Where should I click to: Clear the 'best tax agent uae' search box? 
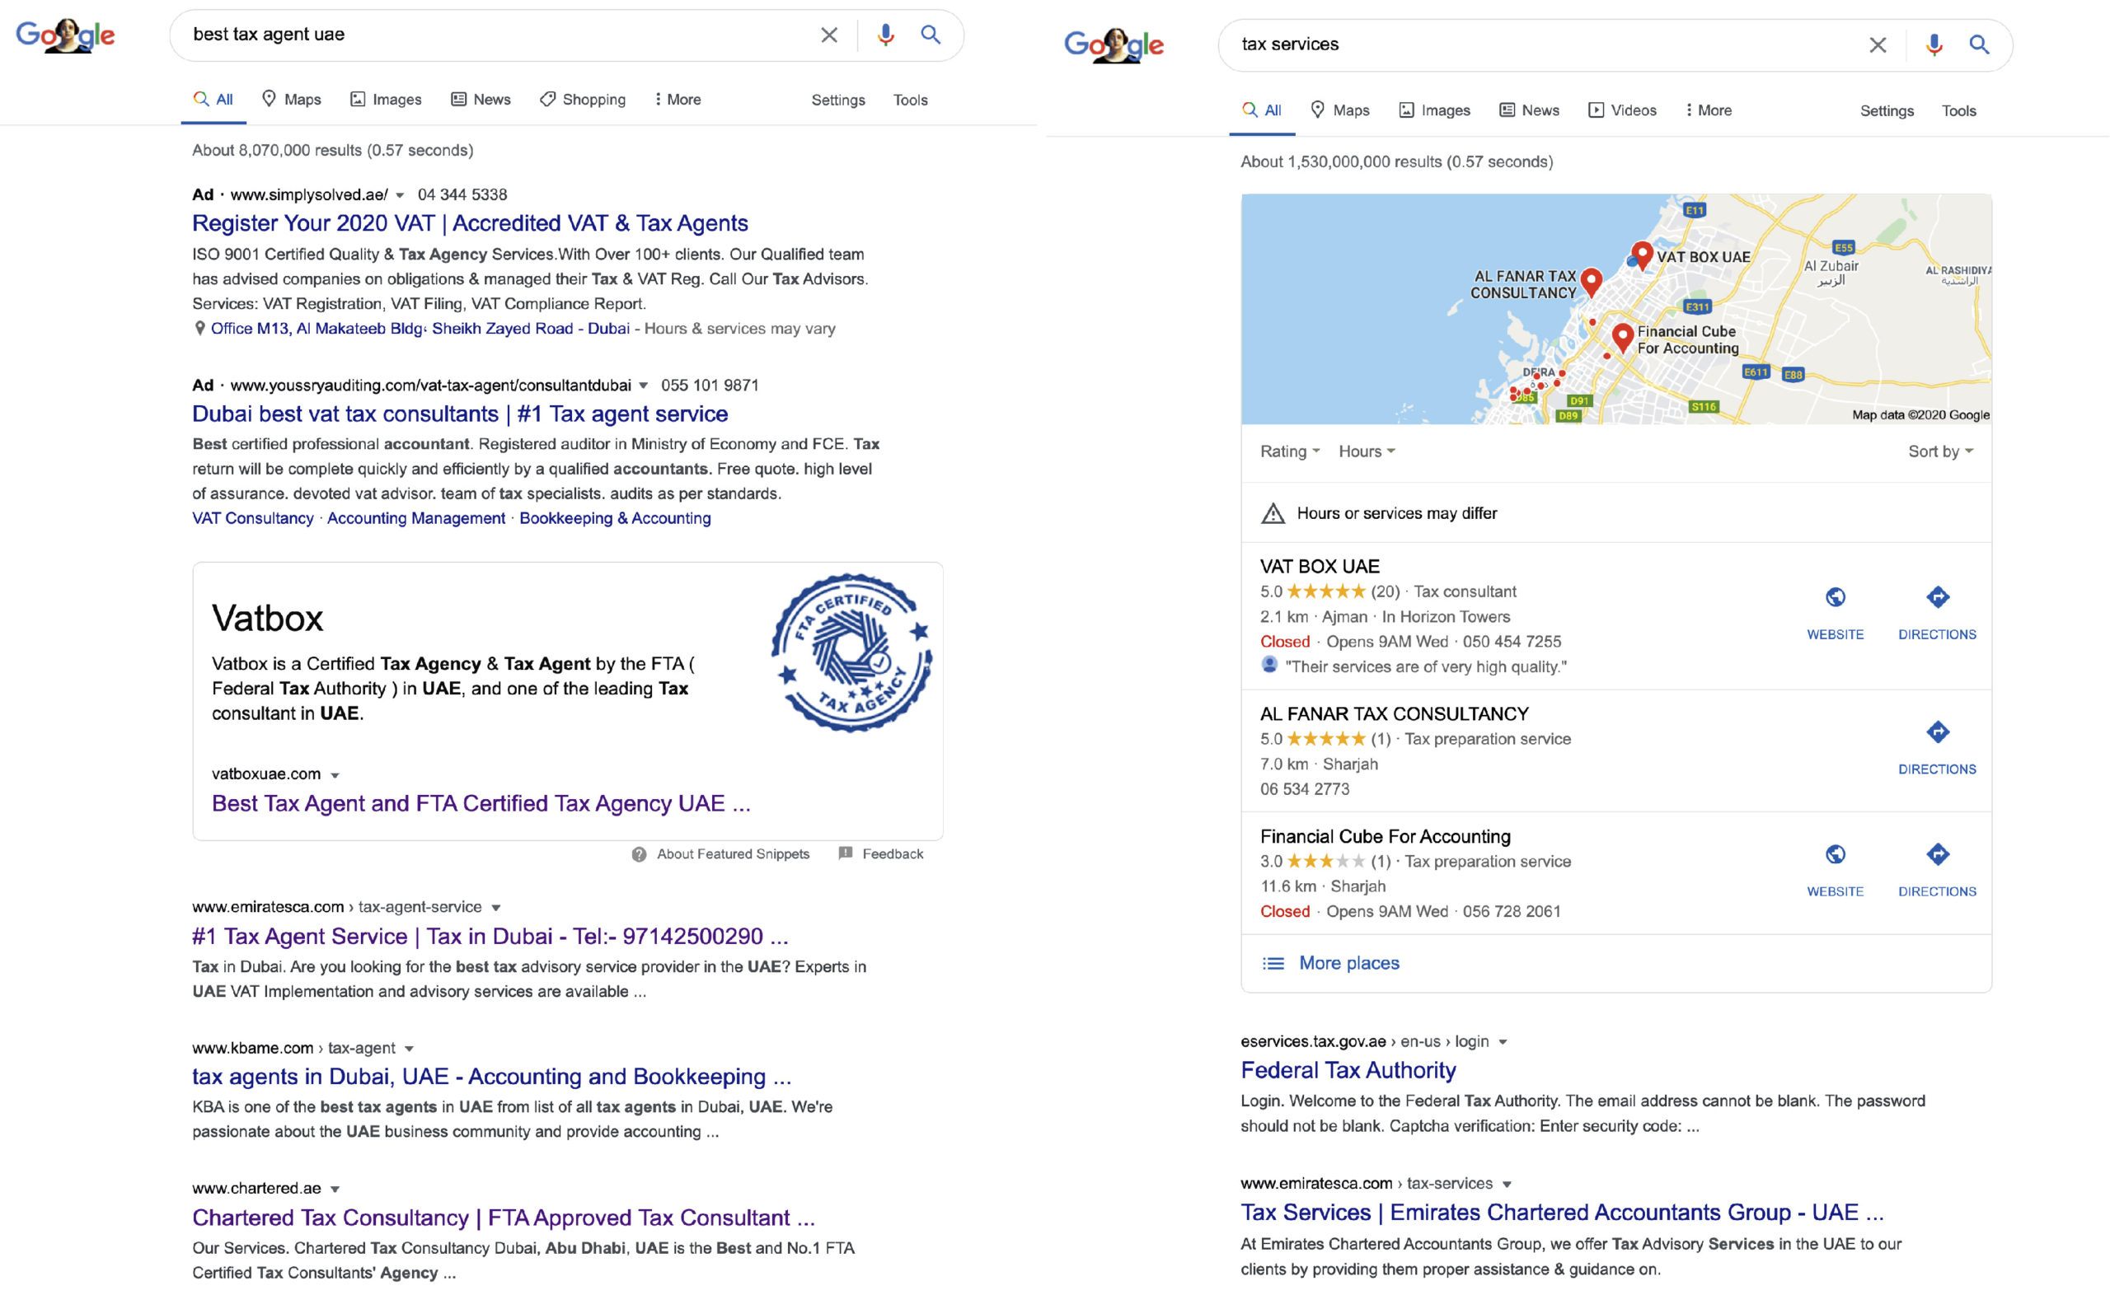829,35
